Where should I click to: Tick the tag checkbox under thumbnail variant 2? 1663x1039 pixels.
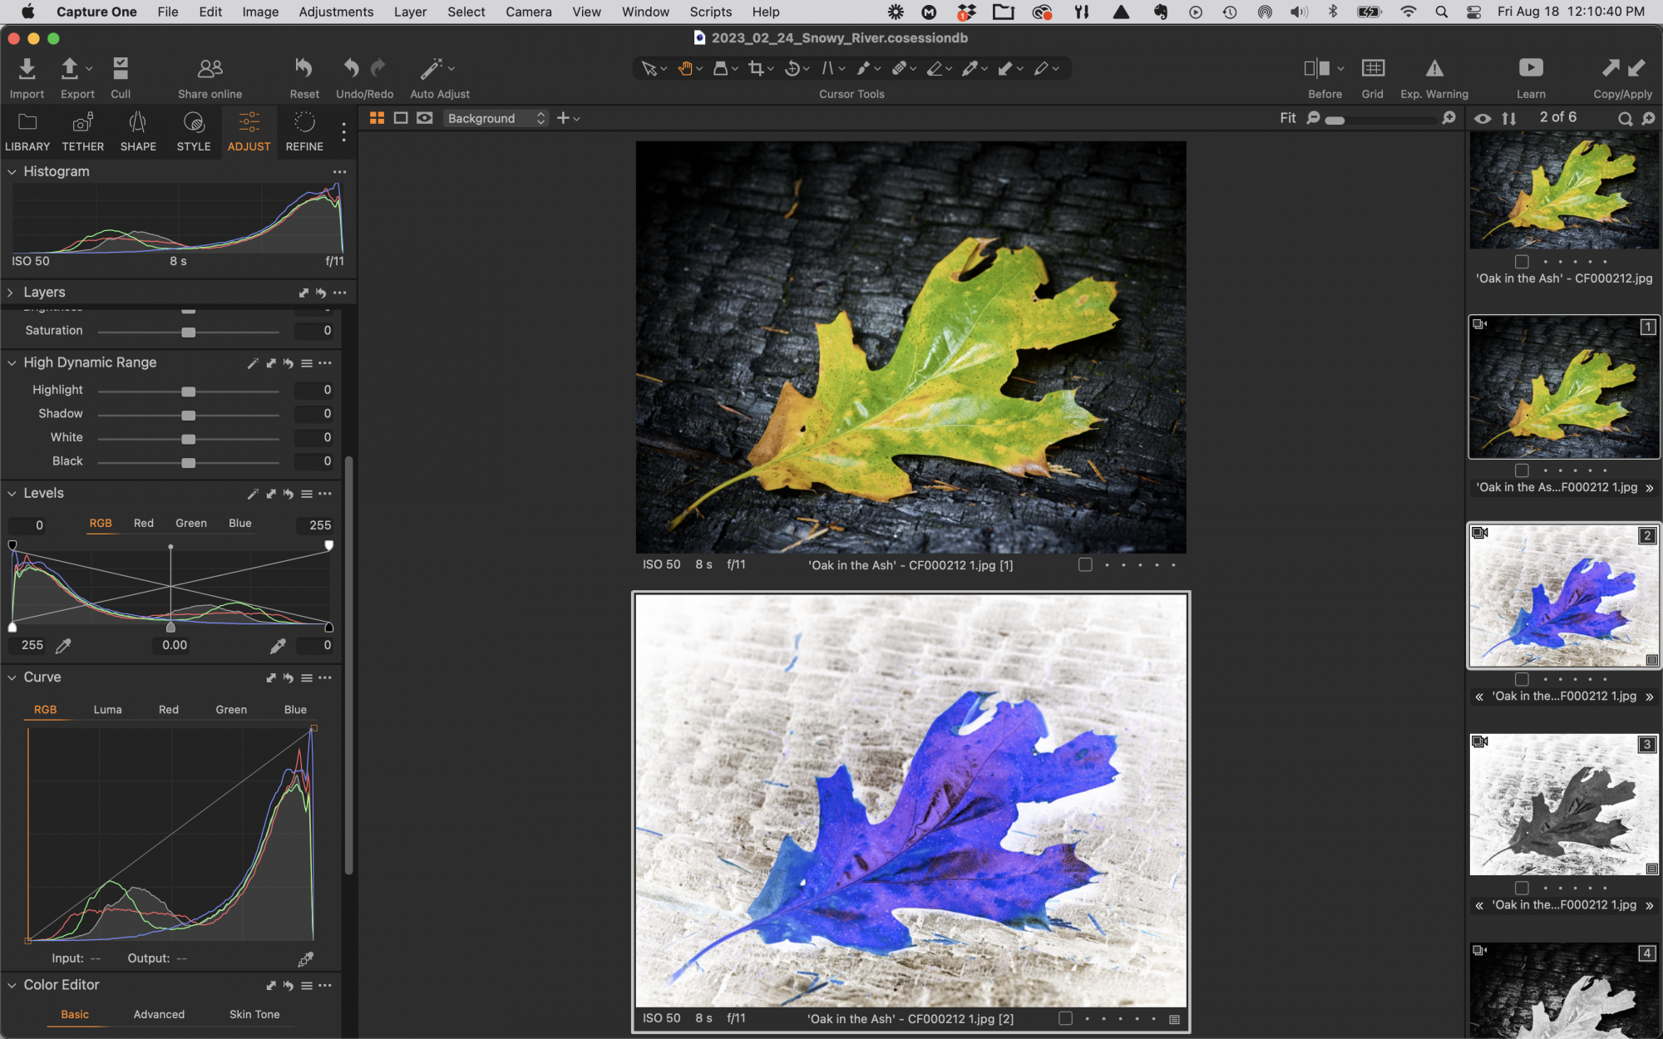(1522, 678)
